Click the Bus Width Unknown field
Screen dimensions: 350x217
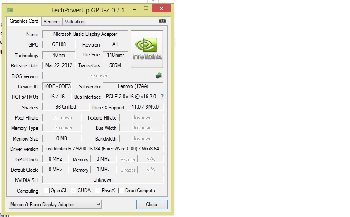[x=141, y=128]
